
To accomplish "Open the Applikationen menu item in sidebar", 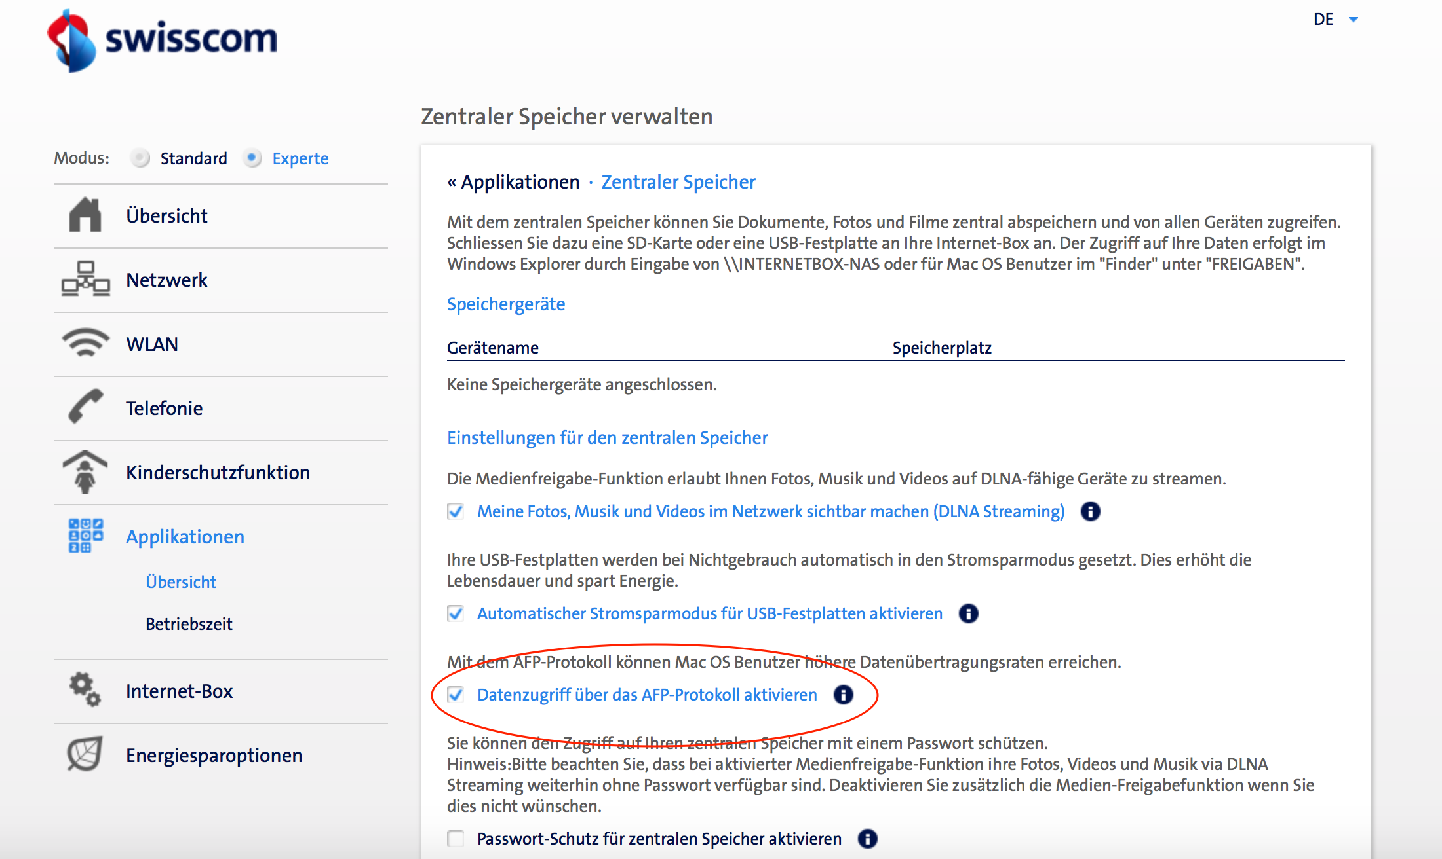I will 185,536.
